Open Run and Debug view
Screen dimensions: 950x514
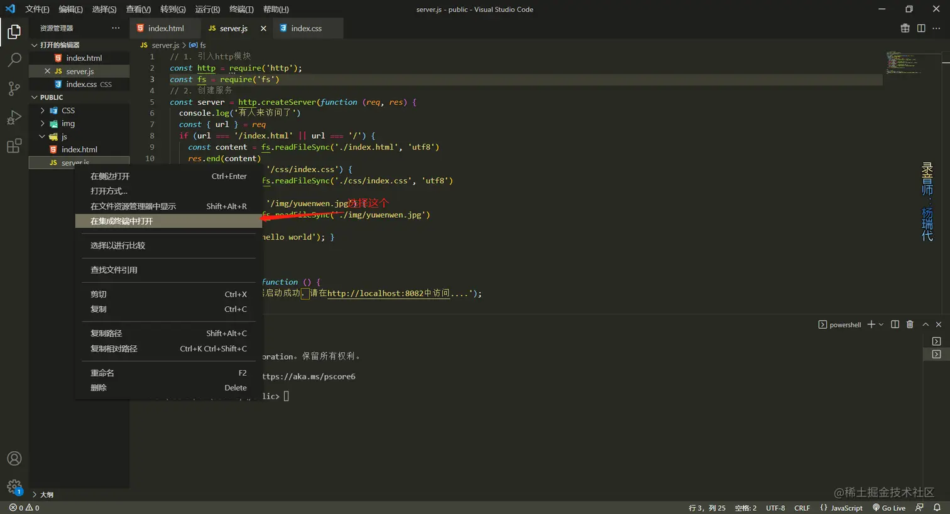click(14, 117)
